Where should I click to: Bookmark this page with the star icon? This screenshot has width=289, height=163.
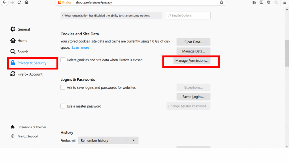(222, 3)
